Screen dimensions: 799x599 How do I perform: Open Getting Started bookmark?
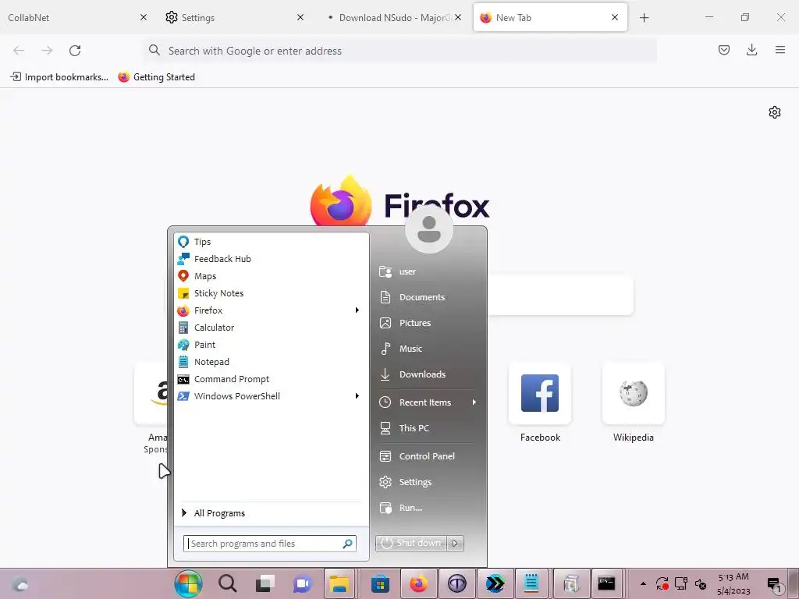click(x=156, y=77)
